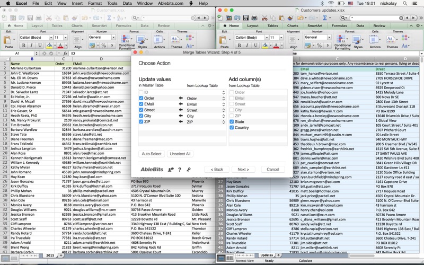
Task: Uncheck the City update values checkbox
Action: pyautogui.click(x=141, y=116)
